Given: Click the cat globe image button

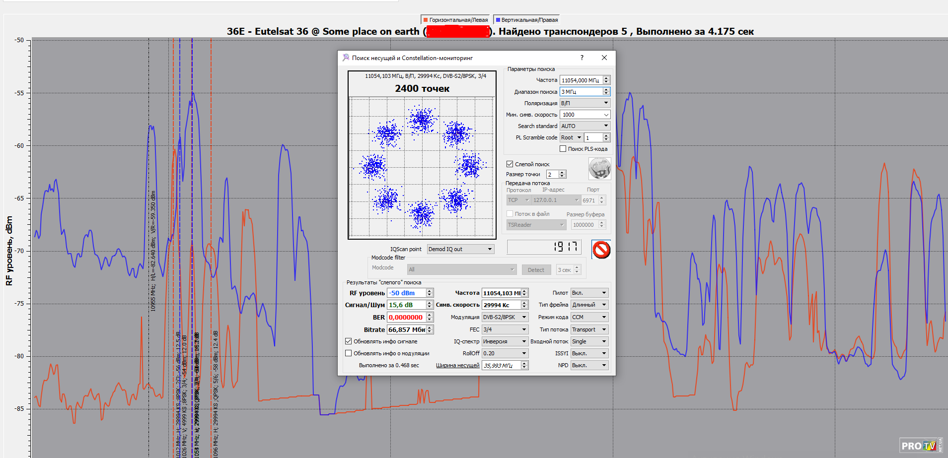Looking at the screenshot, I should coord(599,169).
